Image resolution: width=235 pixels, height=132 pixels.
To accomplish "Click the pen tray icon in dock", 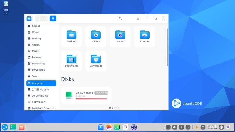I will tap(181, 127).
